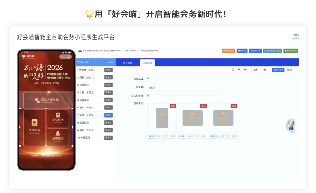The width and height of the screenshot is (316, 193).
Task: Click the edit button for row 10 分隔空间
Action: pyautogui.click(x=108, y=138)
